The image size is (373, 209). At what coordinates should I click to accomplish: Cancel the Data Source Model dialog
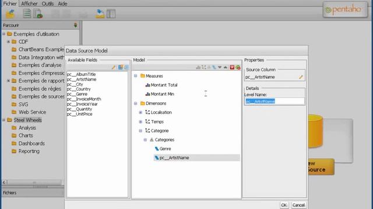pos(298,205)
